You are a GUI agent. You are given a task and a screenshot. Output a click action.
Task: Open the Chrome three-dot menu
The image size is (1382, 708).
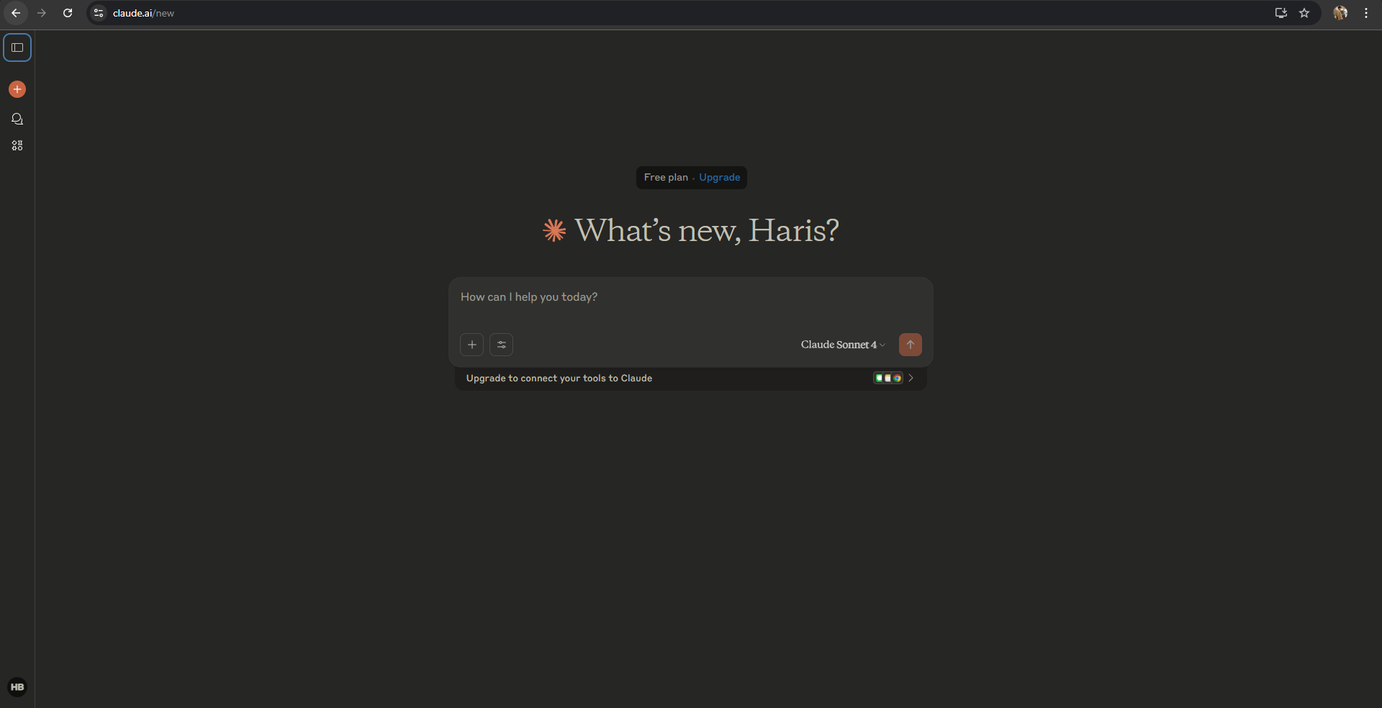coord(1366,13)
